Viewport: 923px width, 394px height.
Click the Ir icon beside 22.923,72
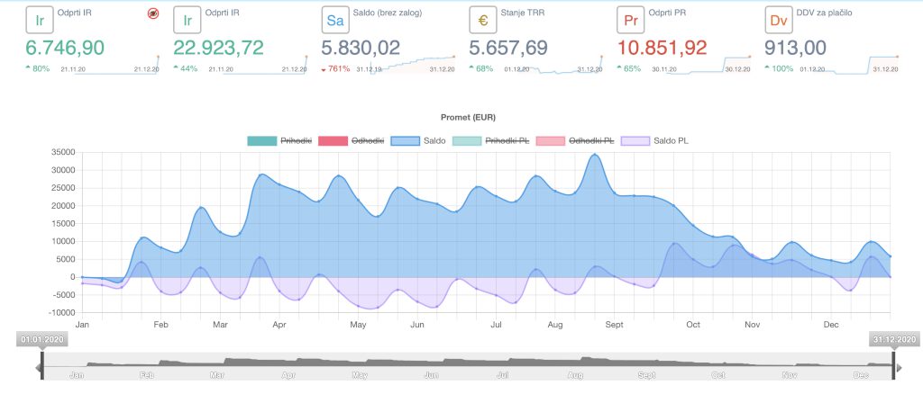(x=187, y=21)
